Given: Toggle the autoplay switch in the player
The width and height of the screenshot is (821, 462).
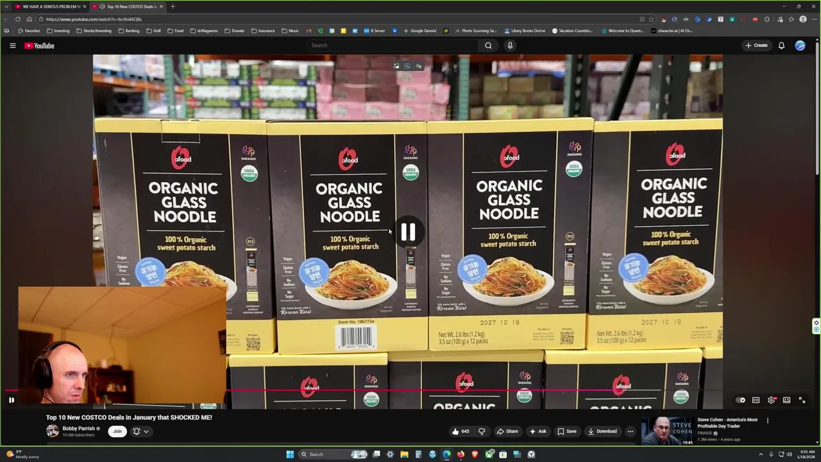Looking at the screenshot, I should pyautogui.click(x=741, y=400).
